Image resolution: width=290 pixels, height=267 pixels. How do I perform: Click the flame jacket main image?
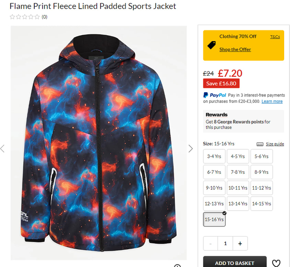point(99,143)
